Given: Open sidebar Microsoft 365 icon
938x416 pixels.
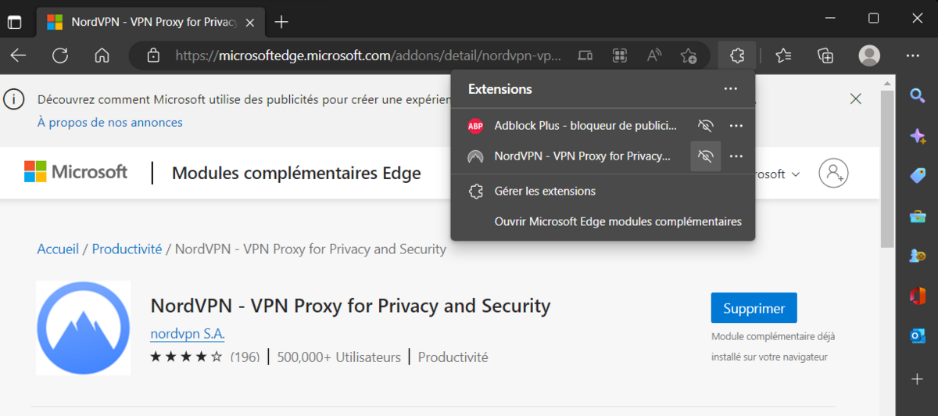Looking at the screenshot, I should pos(918,296).
